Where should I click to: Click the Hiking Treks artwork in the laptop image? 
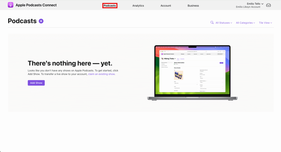(x=178, y=75)
